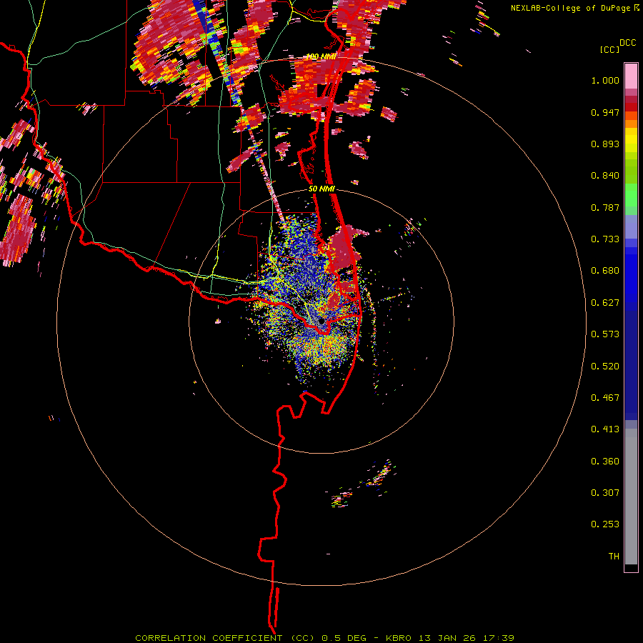This screenshot has width=643, height=643.
Task: Select the 50 NMI range ring label
Action: pos(321,189)
